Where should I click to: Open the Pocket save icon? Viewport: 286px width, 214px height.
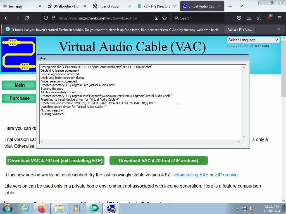[x=239, y=18]
